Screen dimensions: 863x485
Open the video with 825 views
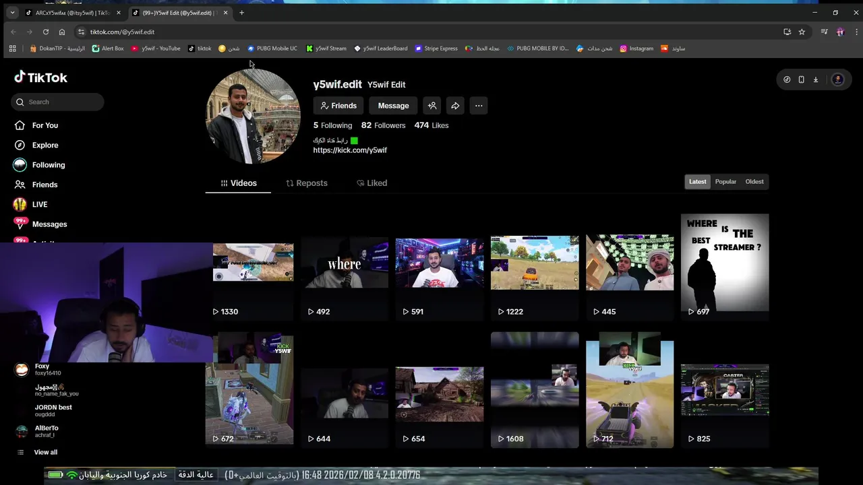(x=725, y=390)
